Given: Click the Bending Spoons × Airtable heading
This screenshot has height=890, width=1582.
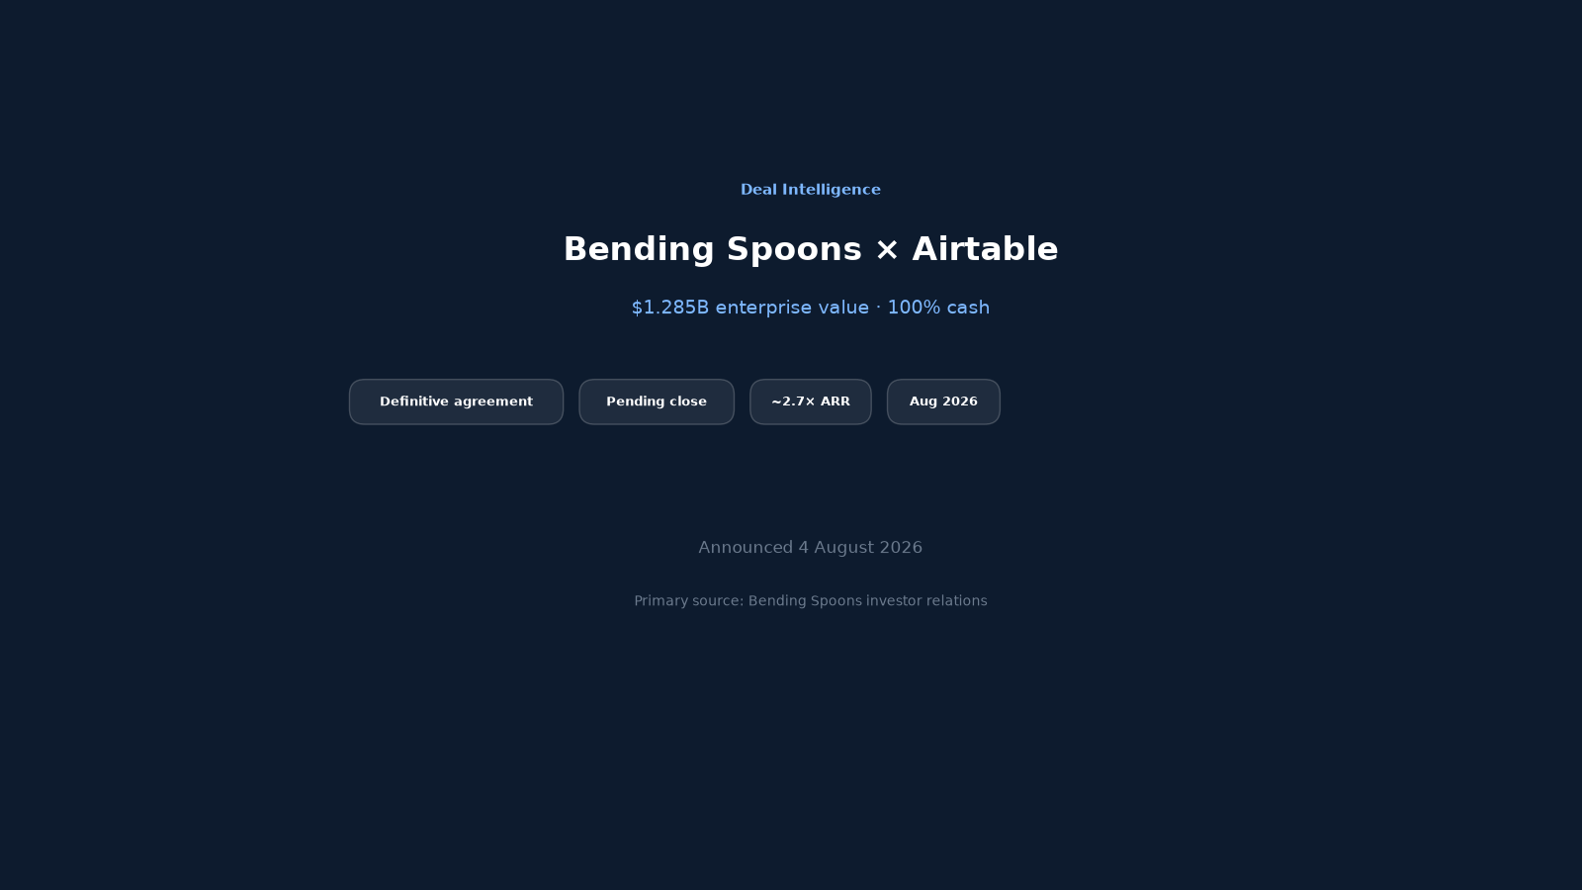Looking at the screenshot, I should (x=811, y=249).
